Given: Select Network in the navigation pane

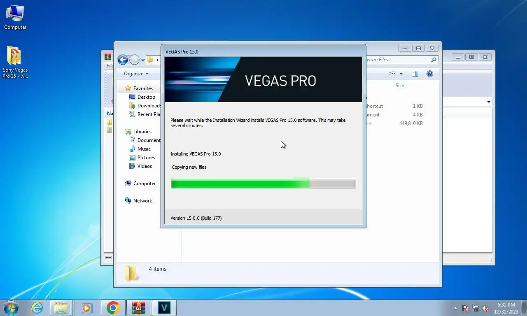Looking at the screenshot, I should pyautogui.click(x=142, y=201).
